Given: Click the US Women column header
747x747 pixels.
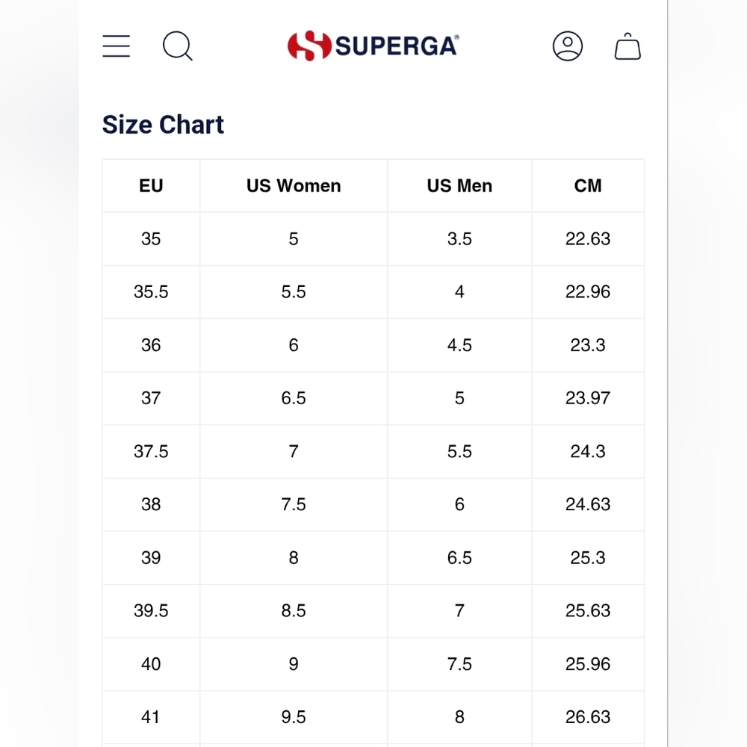Looking at the screenshot, I should (x=294, y=186).
